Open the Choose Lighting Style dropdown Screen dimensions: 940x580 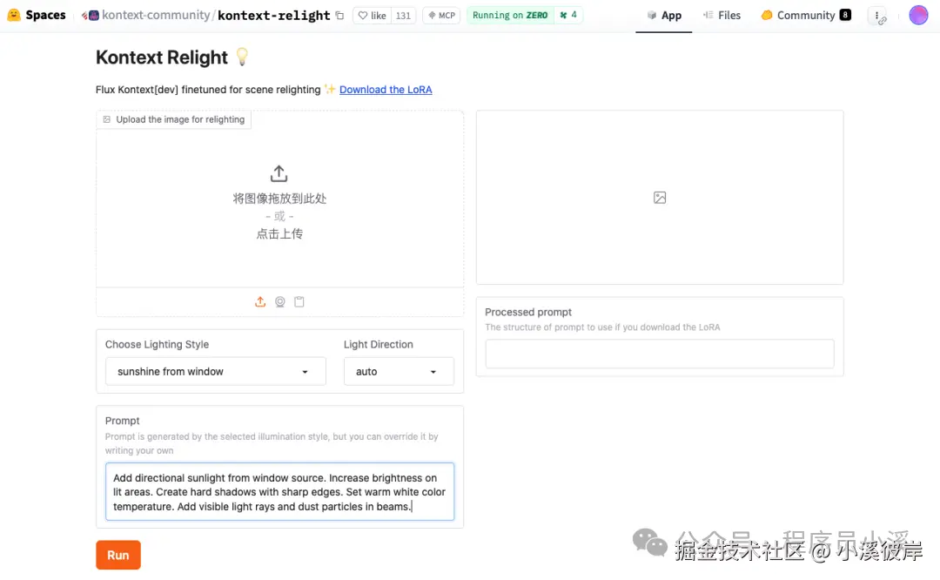coord(215,371)
